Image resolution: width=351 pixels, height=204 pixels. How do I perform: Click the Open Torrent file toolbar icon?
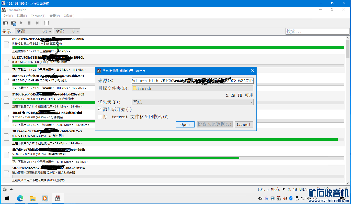(x=5, y=23)
